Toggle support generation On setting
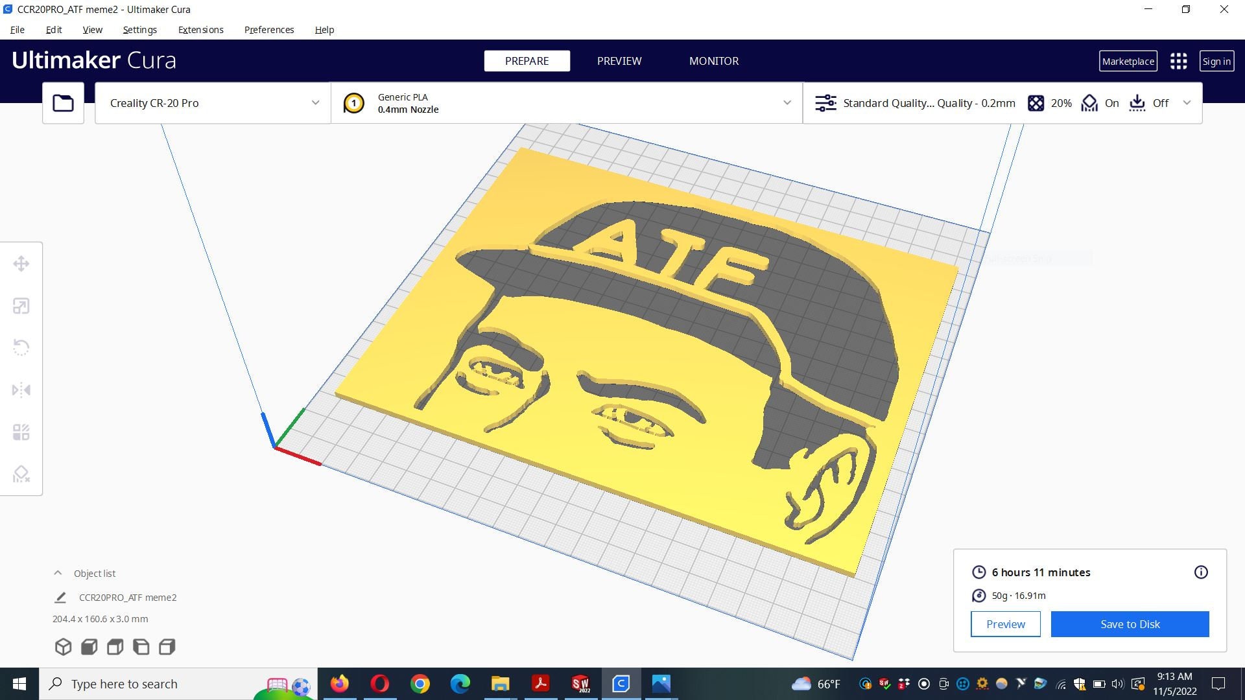 [x=1099, y=103]
